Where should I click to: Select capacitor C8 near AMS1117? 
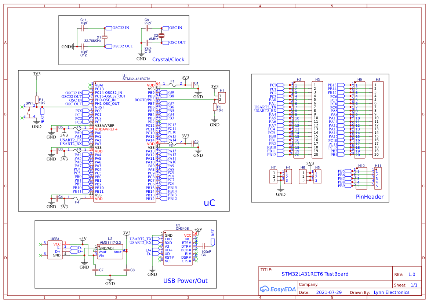point(126,270)
